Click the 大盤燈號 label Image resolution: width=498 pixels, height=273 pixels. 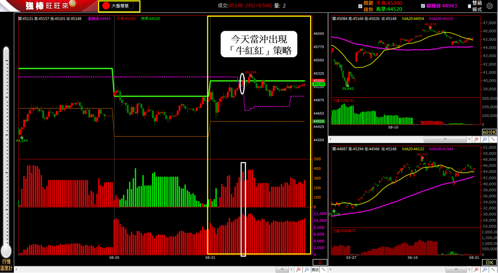(x=120, y=6)
